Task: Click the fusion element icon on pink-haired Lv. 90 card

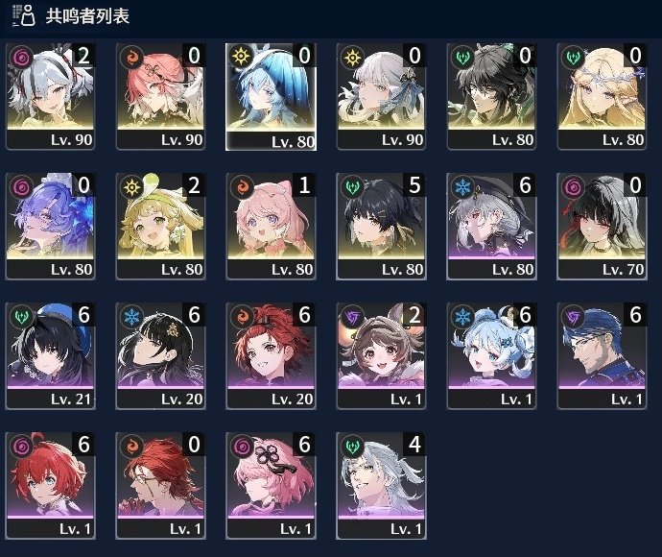Action: click(131, 58)
